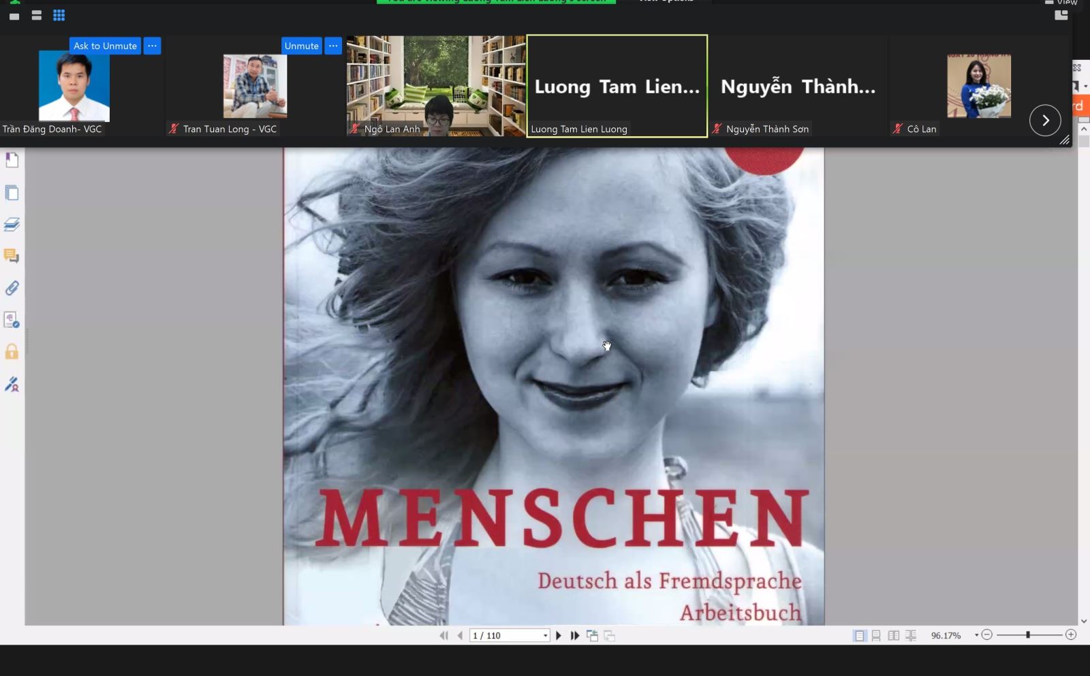Jump to last page of PDF
The width and height of the screenshot is (1090, 676).
pyautogui.click(x=575, y=635)
